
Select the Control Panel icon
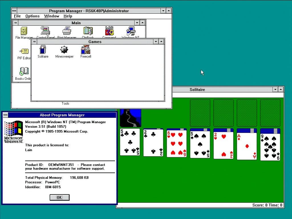(45, 31)
